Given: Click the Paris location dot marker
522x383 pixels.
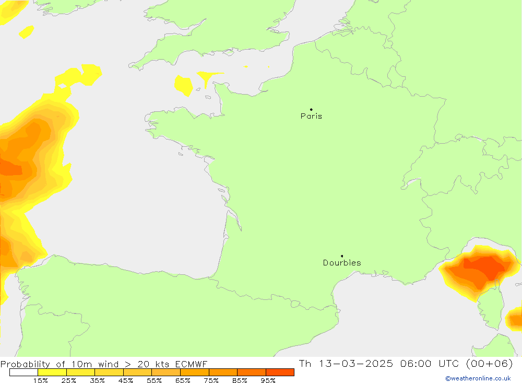Looking at the screenshot, I should (311, 109).
